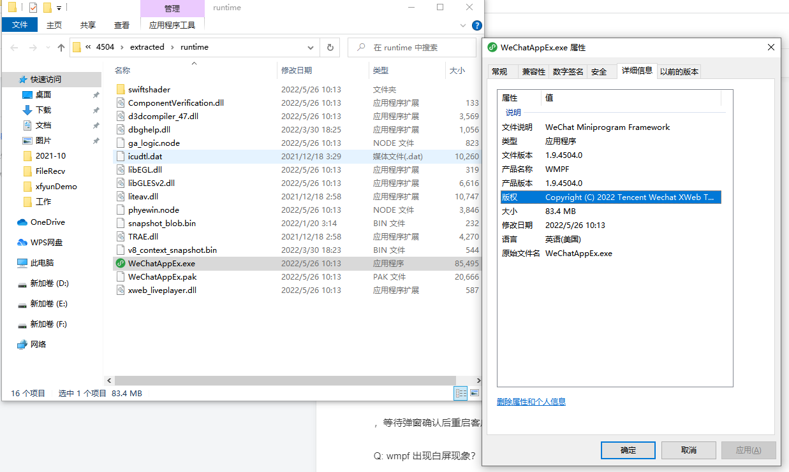
Task: Open Documents (文档) in the sidebar
Action: click(43, 125)
